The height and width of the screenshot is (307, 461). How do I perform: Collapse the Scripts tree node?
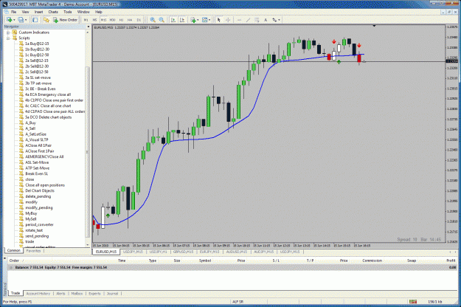click(8, 38)
